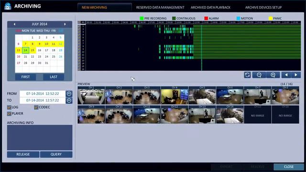The image size is (306, 172).
Task: Select July 15 in the calendar
Action: (33, 50)
